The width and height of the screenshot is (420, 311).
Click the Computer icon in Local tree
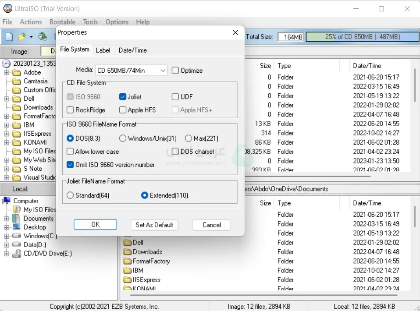(7, 201)
